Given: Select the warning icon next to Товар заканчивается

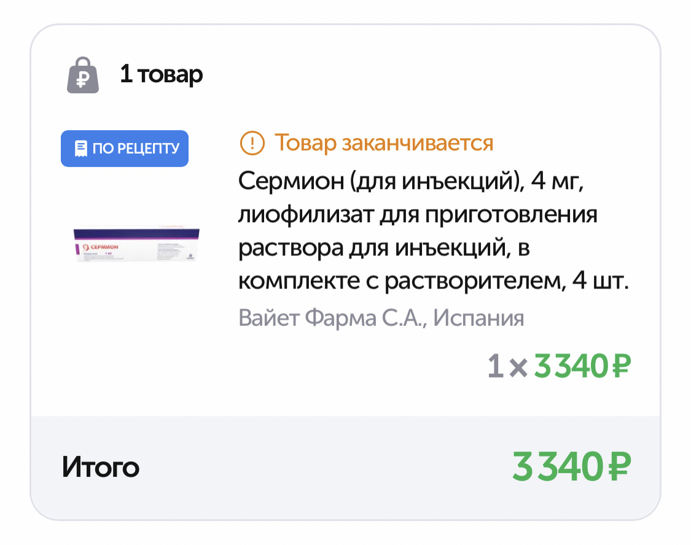Looking at the screenshot, I should click(x=252, y=143).
